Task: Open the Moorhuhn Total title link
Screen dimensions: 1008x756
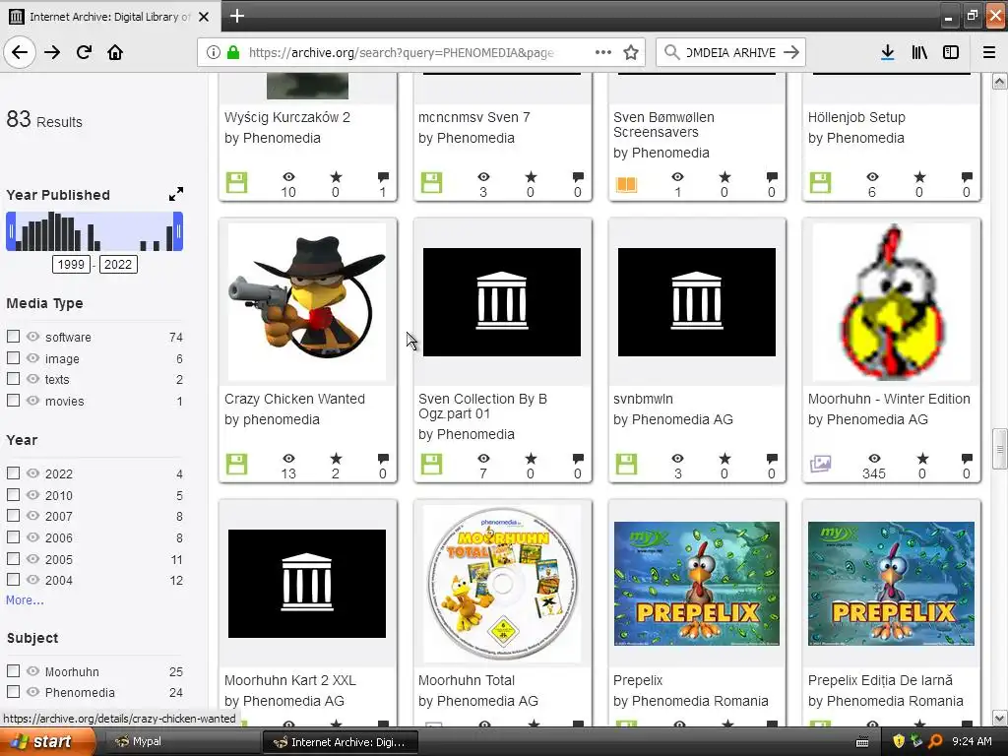Action: point(467,680)
